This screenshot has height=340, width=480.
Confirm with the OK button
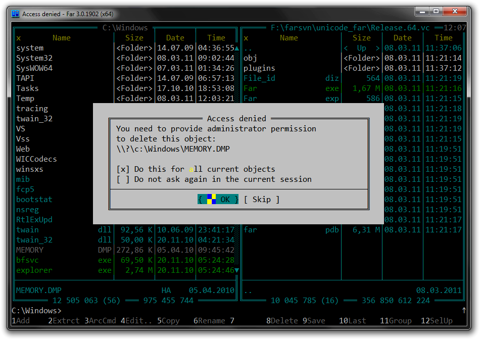218,200
